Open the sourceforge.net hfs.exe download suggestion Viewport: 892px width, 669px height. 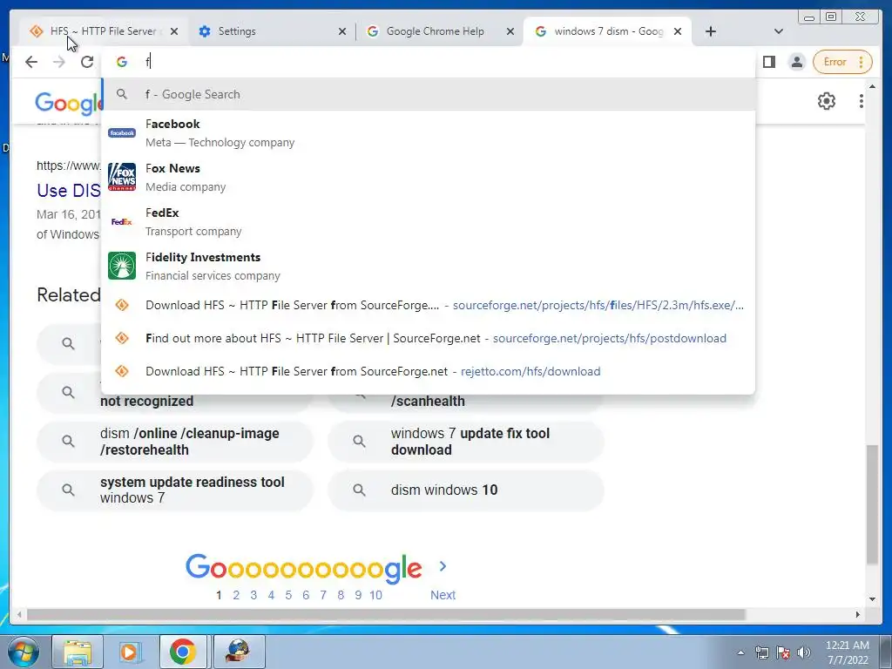[x=429, y=305]
